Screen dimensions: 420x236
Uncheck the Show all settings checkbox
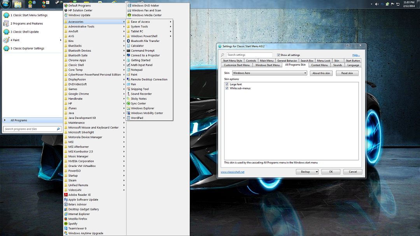[x=278, y=55]
